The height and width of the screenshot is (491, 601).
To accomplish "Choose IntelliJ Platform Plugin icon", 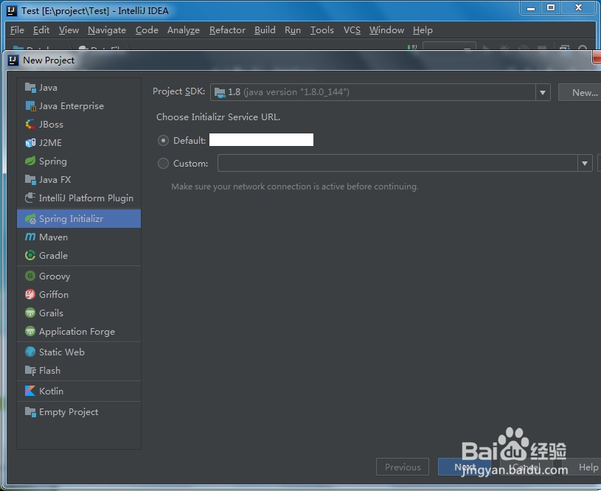I will point(30,198).
